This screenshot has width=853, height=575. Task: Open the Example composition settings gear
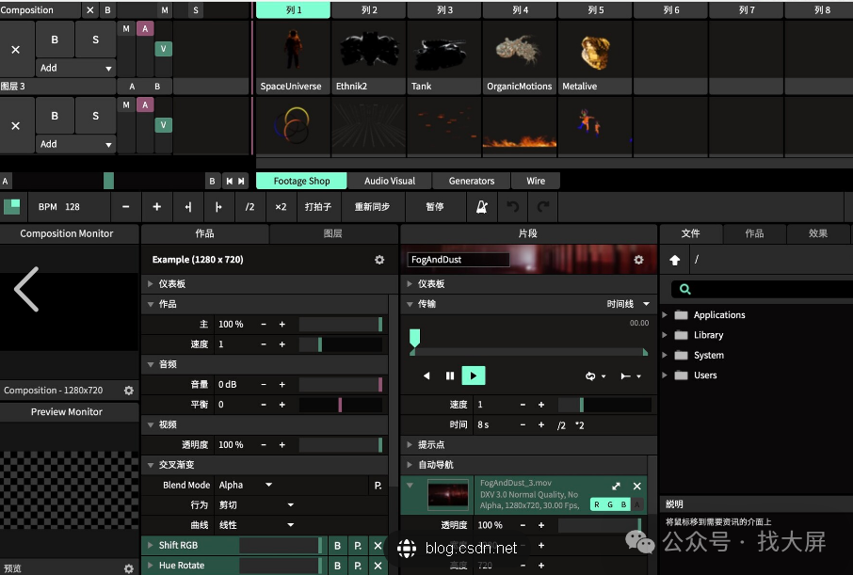point(379,260)
